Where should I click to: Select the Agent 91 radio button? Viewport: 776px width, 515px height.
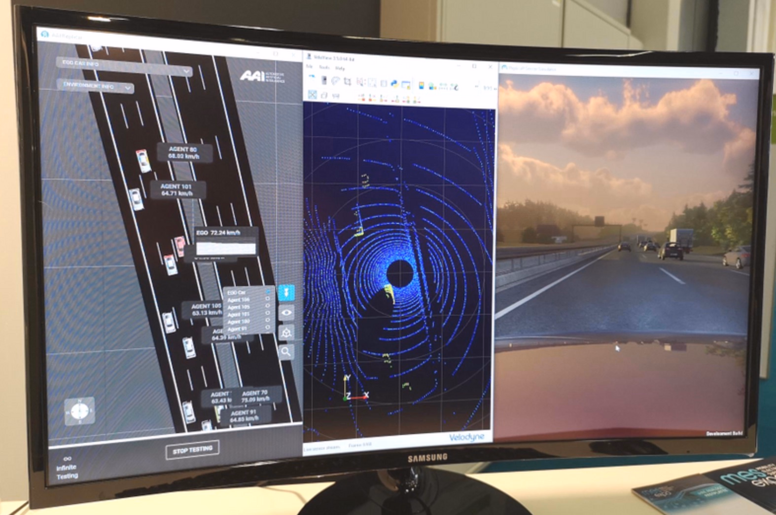(268, 327)
